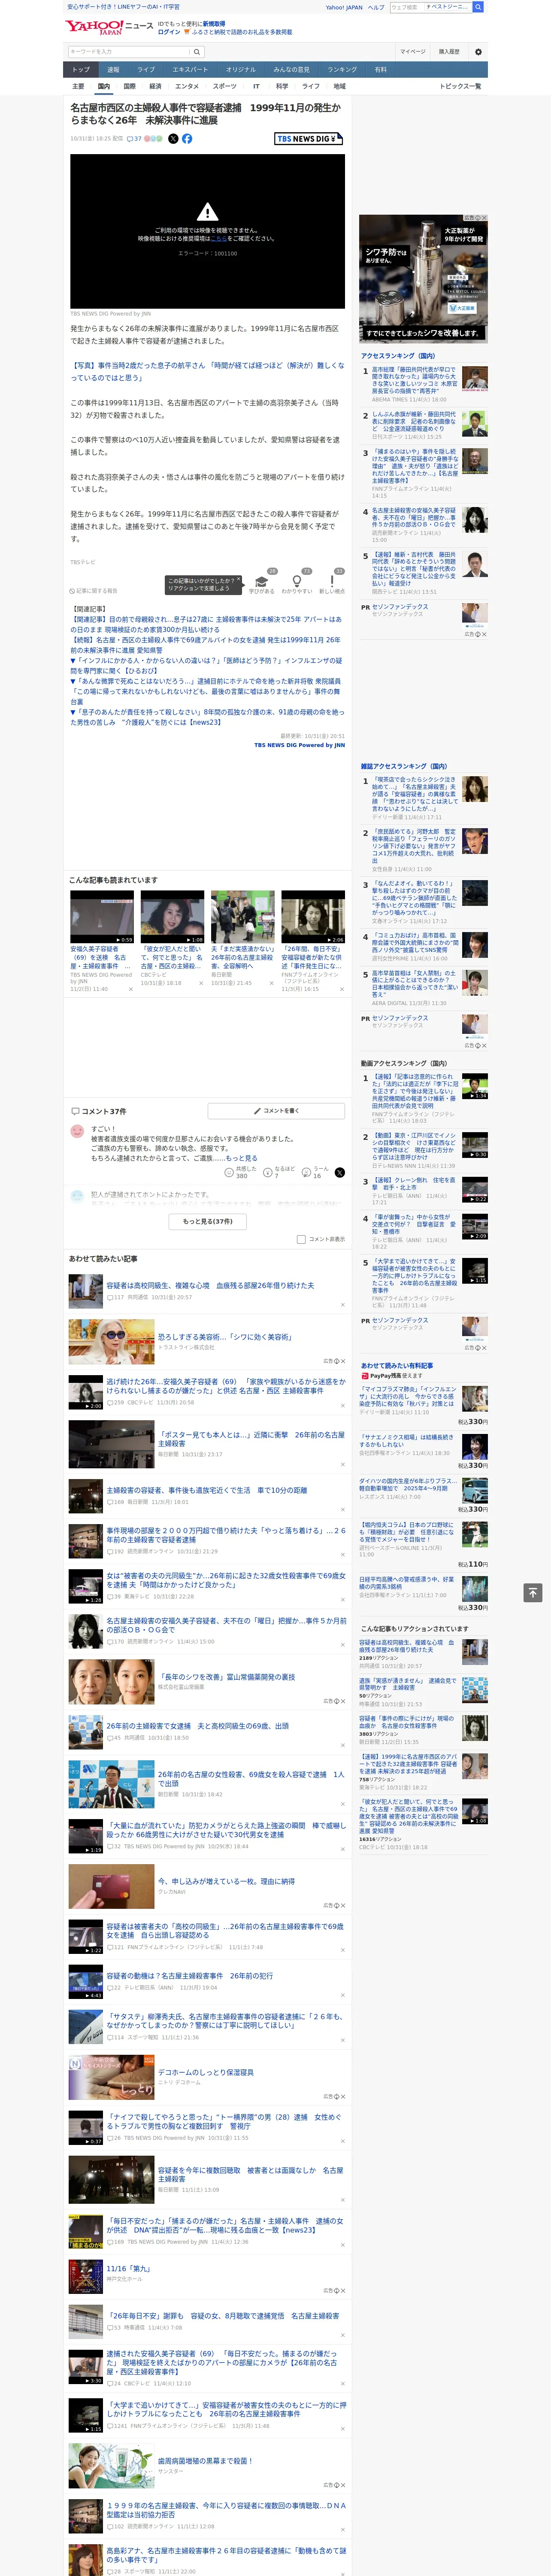
Task: Click 記事に関する報告 report icon link
Action: 94,591
